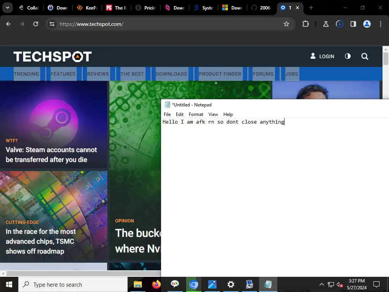Open Notepad View menu
Viewport: 389px width, 292px height.
pyautogui.click(x=213, y=114)
